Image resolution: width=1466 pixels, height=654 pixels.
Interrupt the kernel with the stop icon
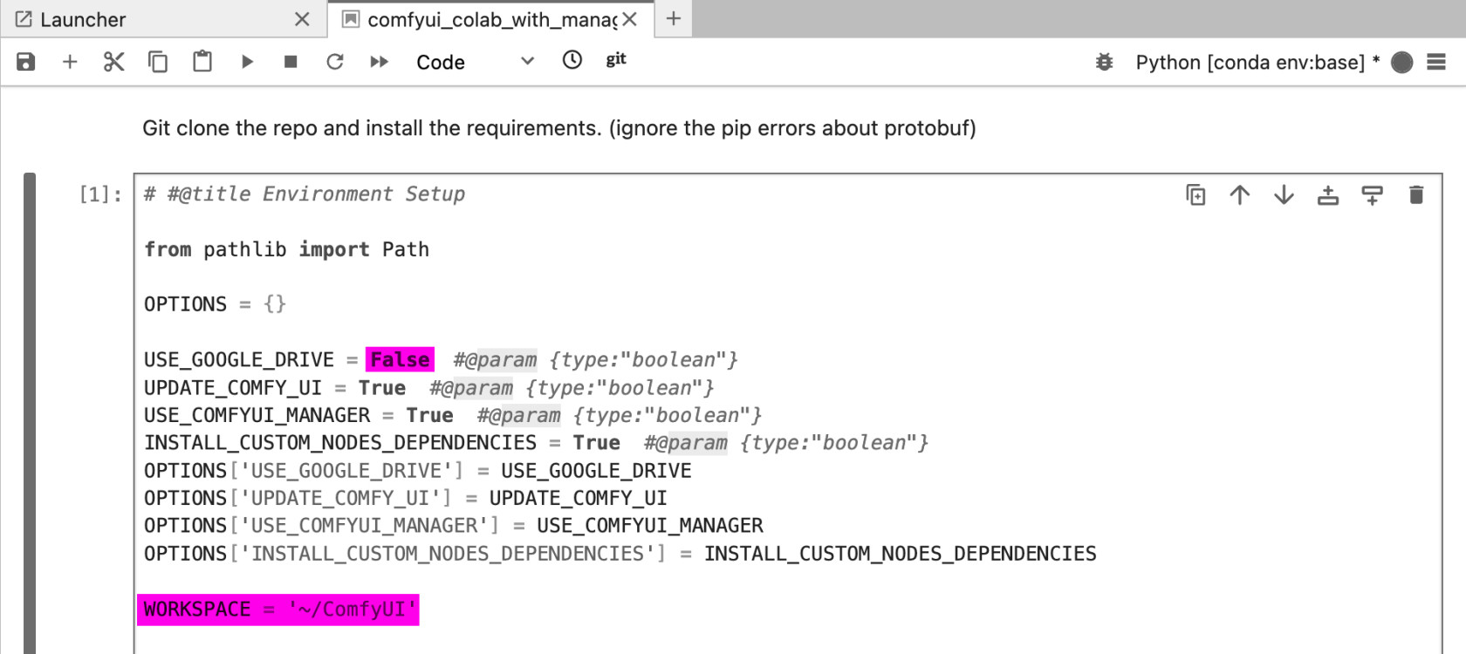(x=291, y=62)
